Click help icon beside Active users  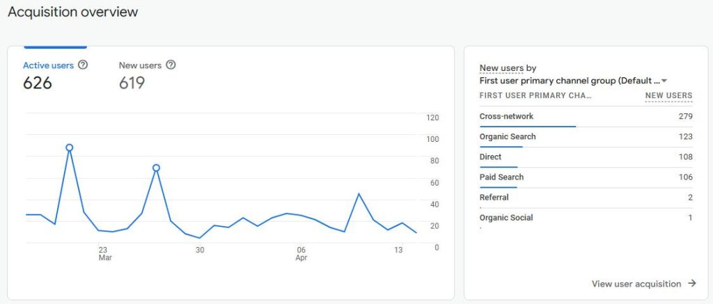pyautogui.click(x=83, y=65)
